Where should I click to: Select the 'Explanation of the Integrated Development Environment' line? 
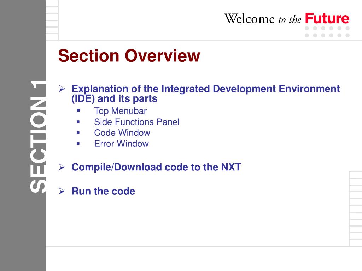coord(205,89)
